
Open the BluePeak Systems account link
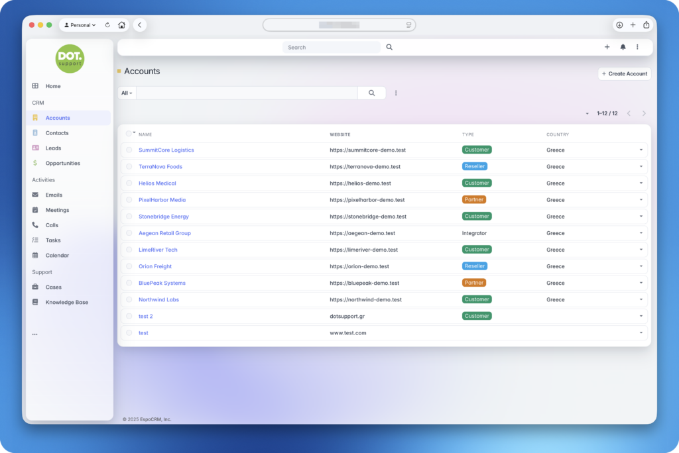click(x=162, y=283)
